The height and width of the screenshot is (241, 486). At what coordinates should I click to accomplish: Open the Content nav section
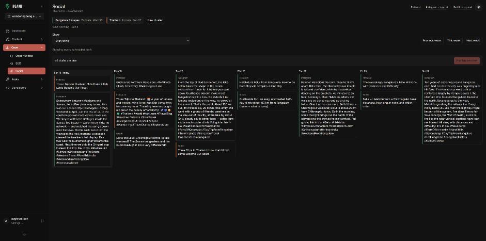pyautogui.click(x=24, y=39)
